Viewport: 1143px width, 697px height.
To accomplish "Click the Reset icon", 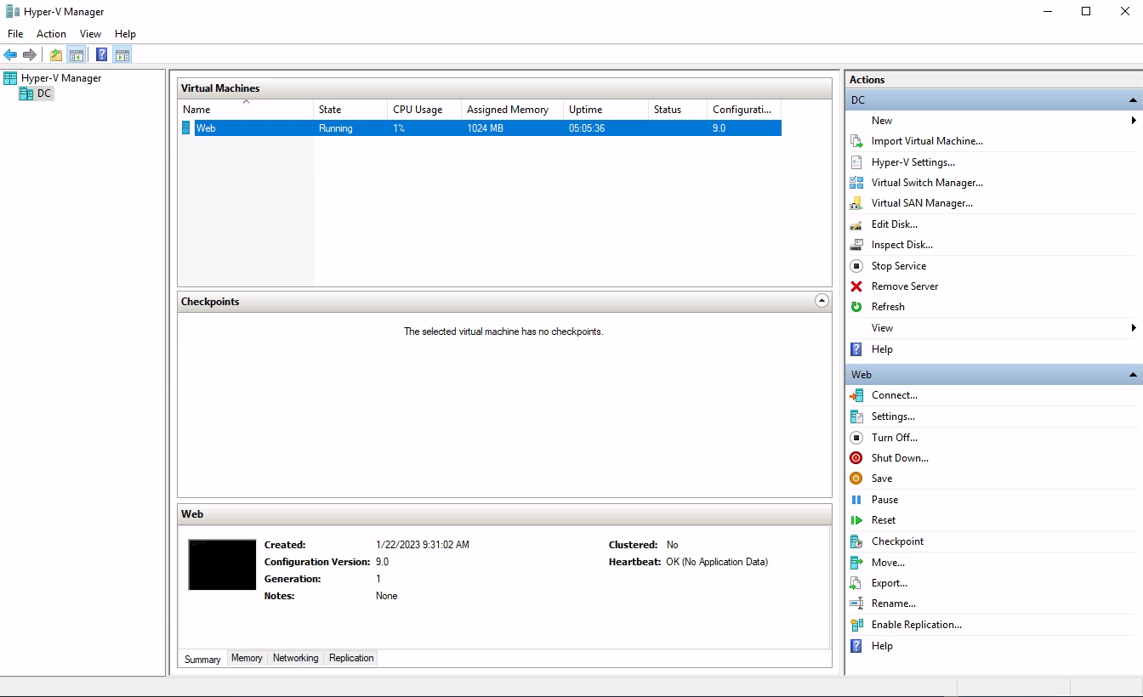I will (x=856, y=520).
